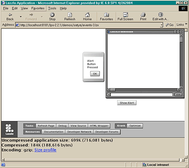The width and height of the screenshot is (189, 168).
Task: Click the Stop icon in toolbar
Action: click(x=52, y=15)
